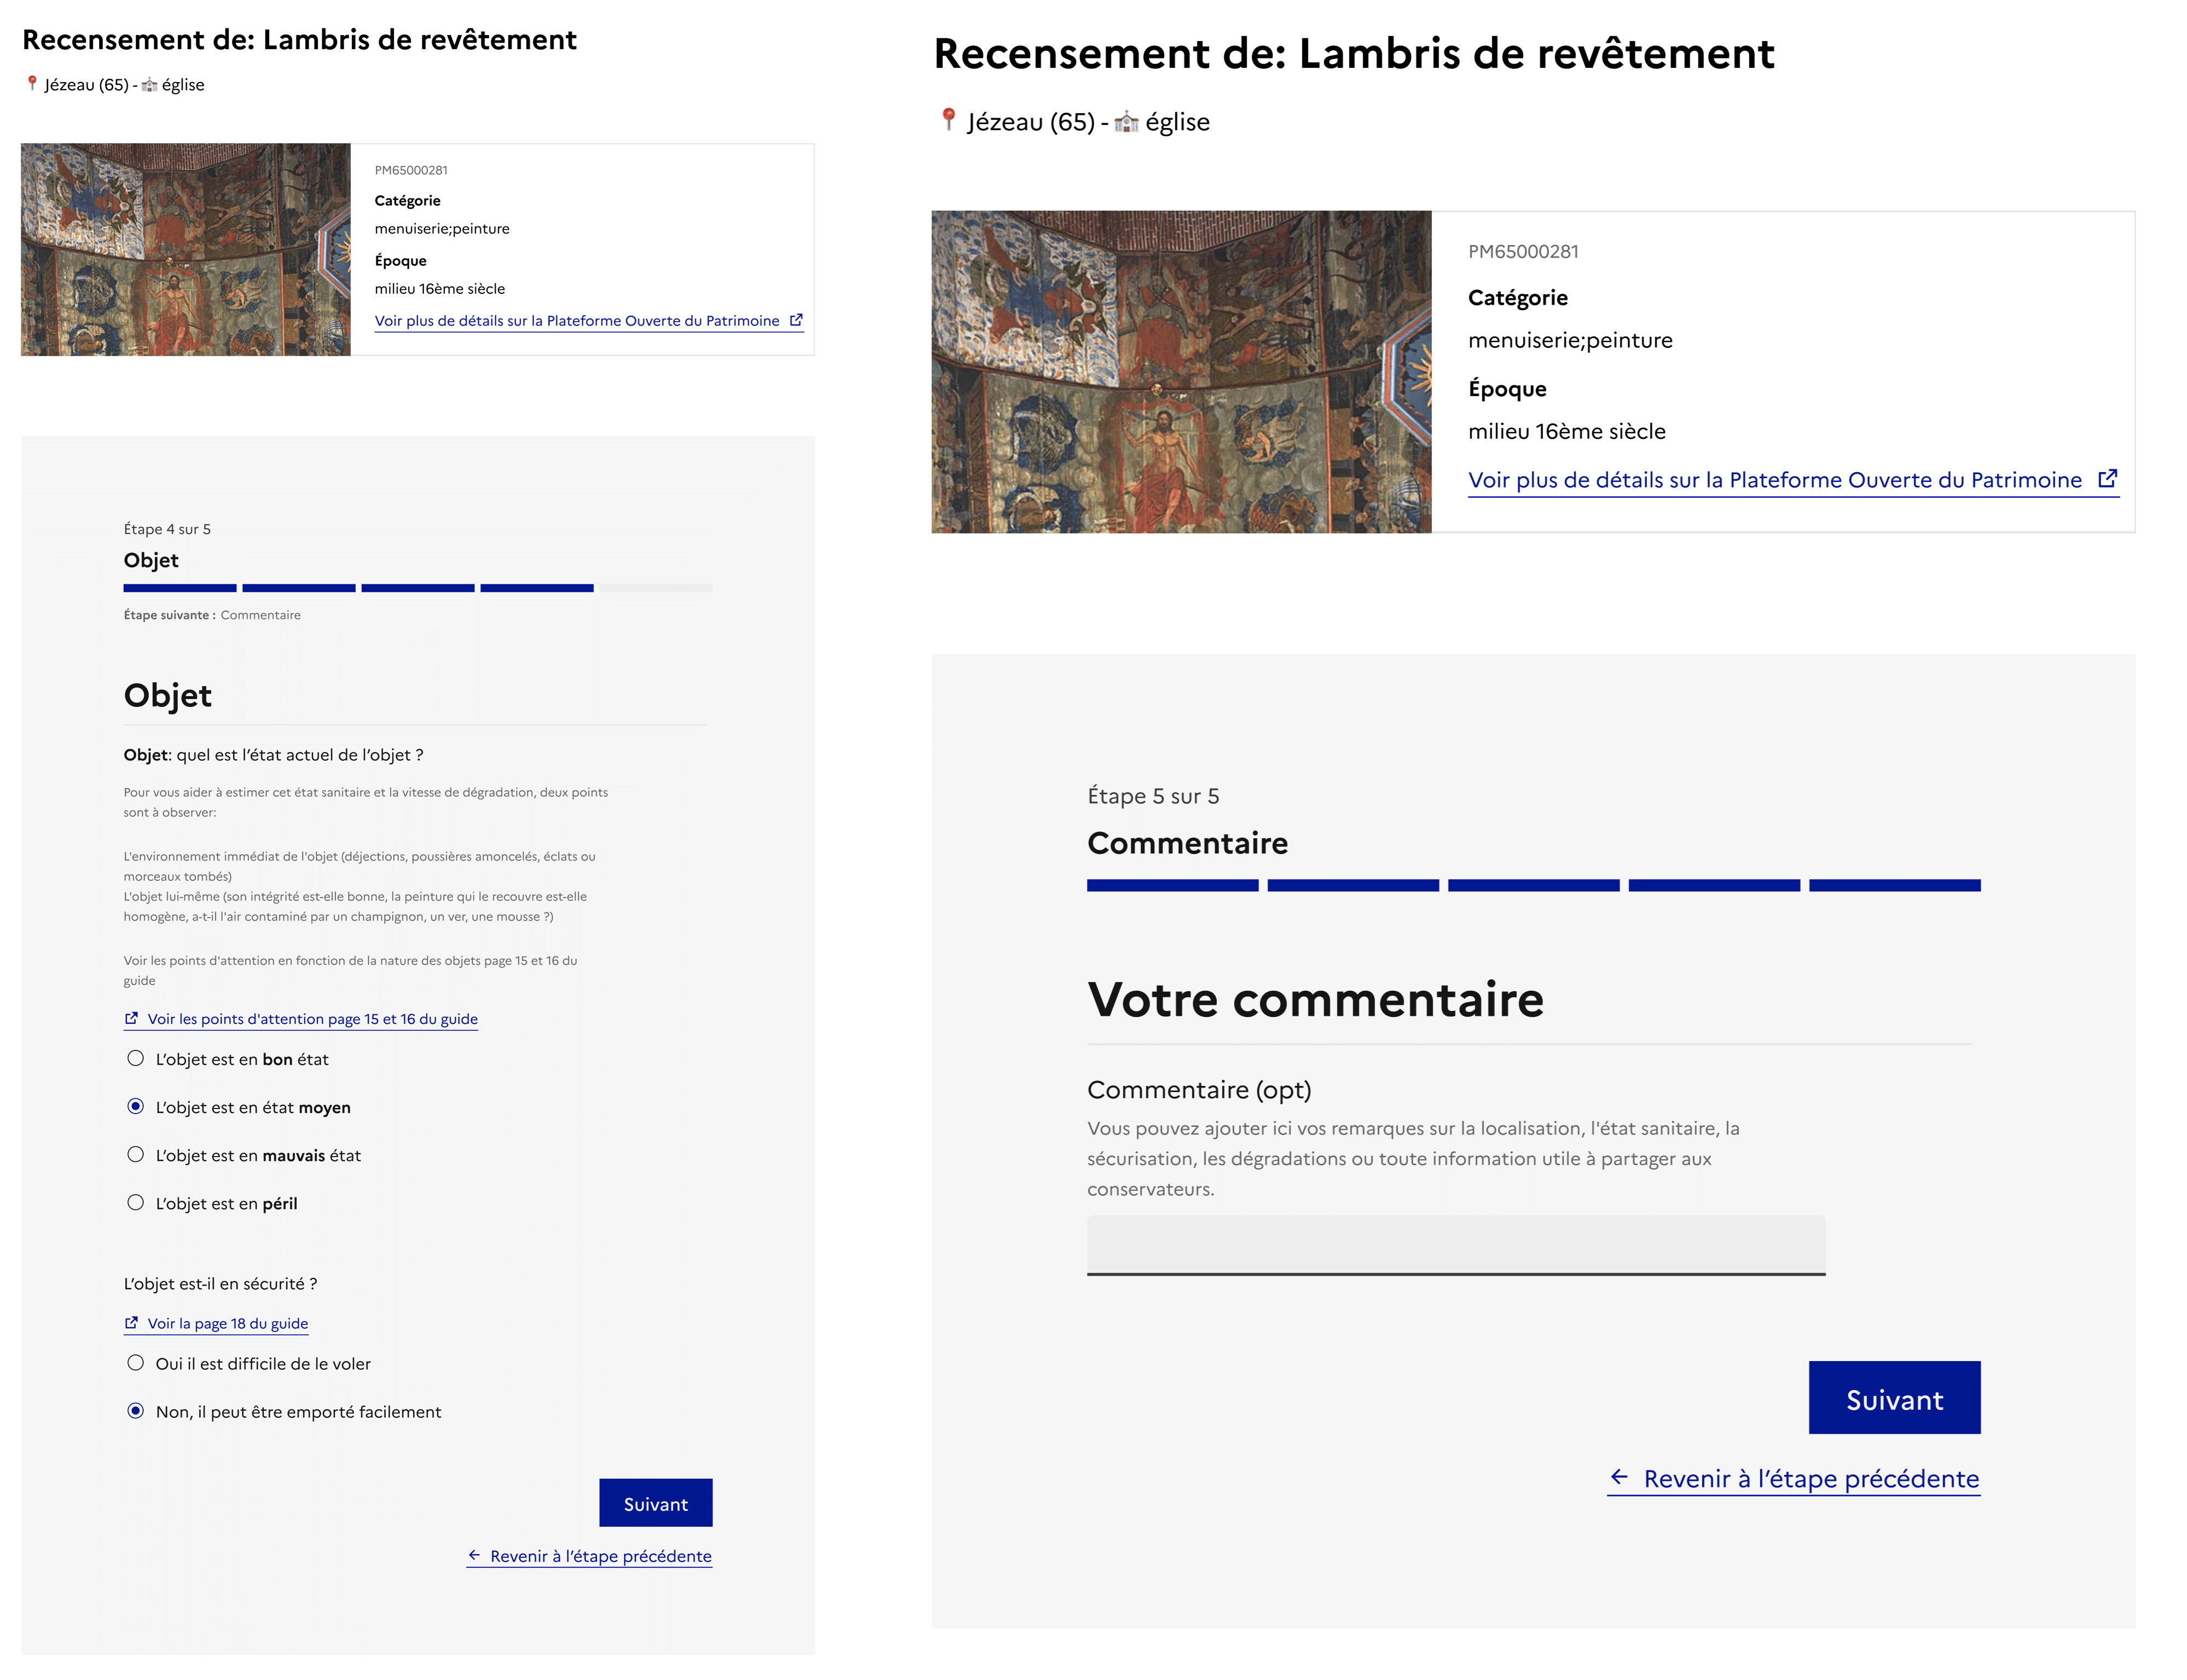
Task: Click 'Revenir à l'étape précédente' in Commentaire step
Action: (x=1793, y=1478)
